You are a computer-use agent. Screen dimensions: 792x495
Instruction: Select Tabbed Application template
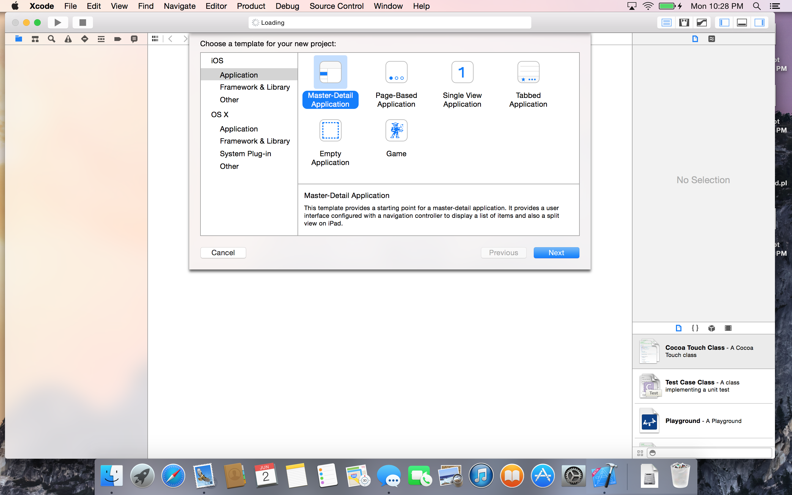(528, 84)
